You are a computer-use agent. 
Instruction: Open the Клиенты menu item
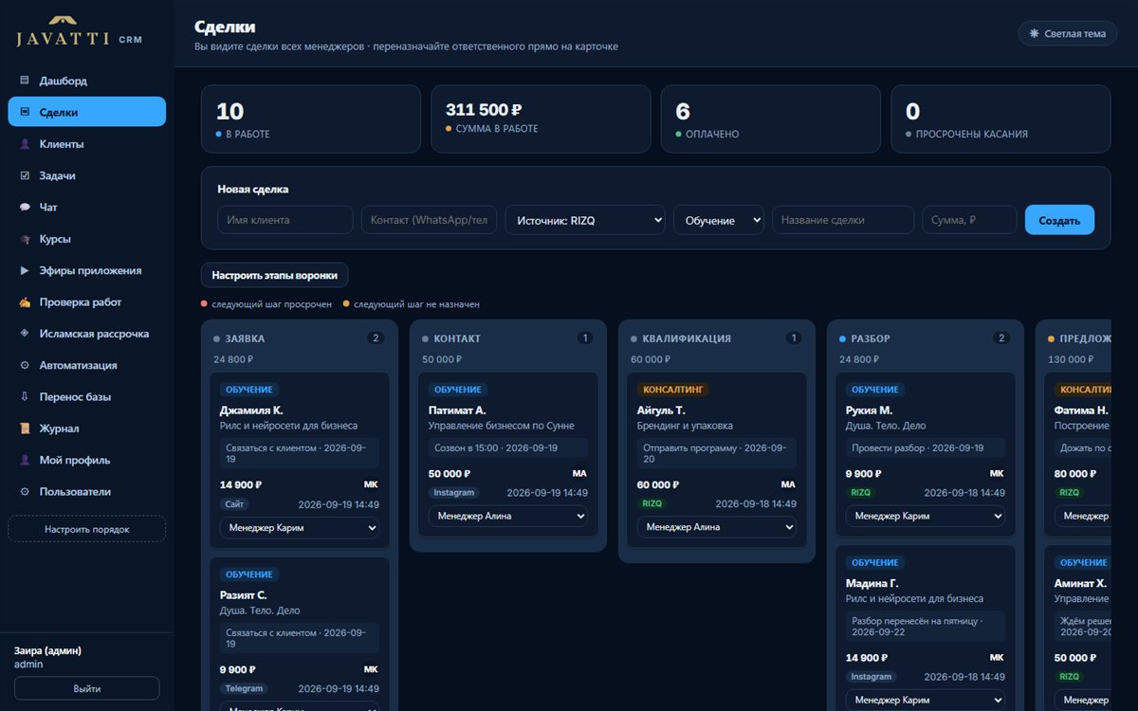point(86,144)
